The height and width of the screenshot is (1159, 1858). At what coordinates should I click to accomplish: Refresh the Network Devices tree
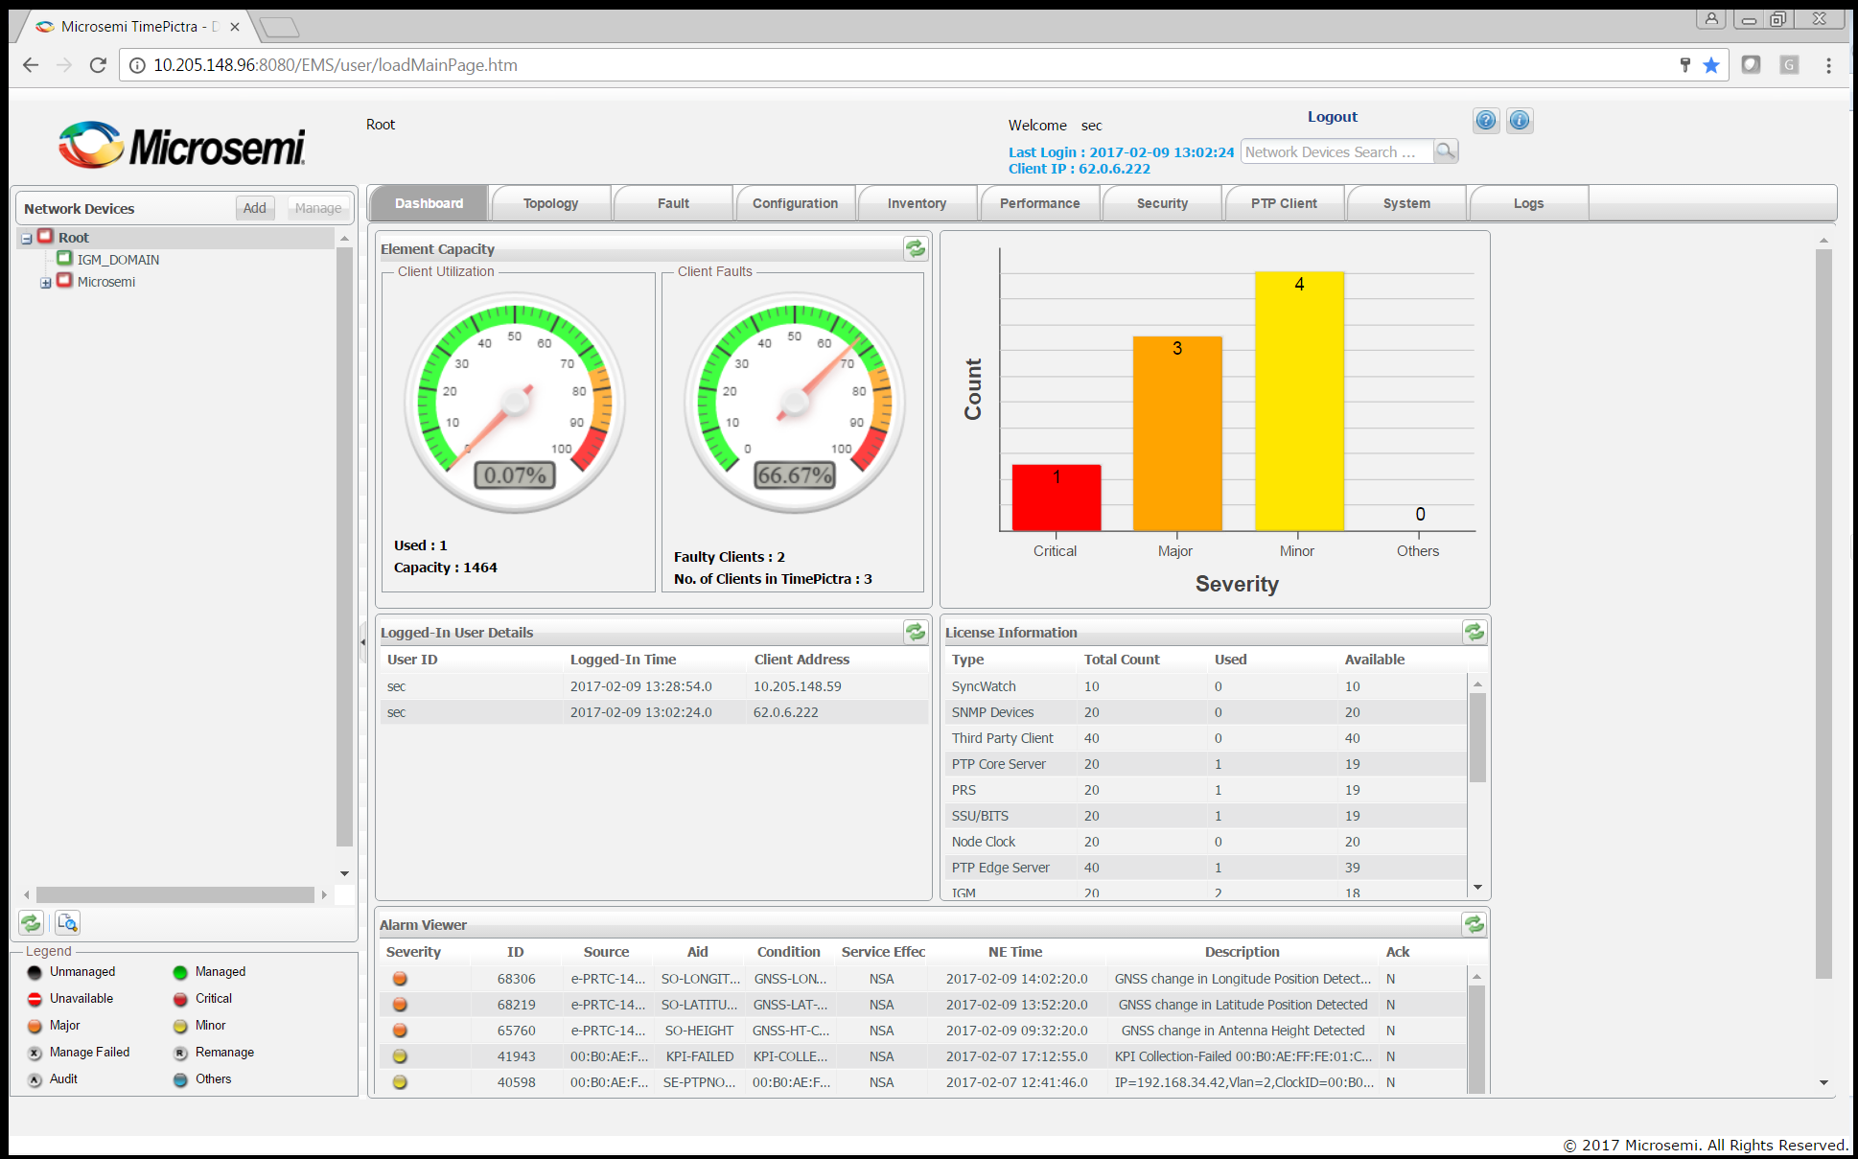point(31,922)
